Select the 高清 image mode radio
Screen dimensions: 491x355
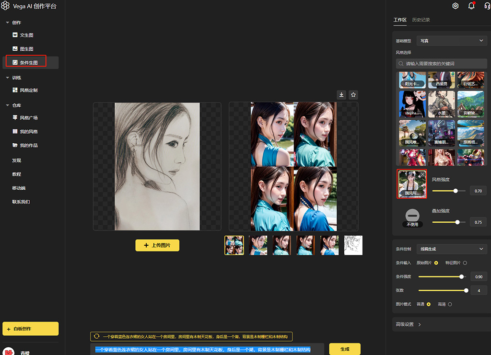[450, 304]
